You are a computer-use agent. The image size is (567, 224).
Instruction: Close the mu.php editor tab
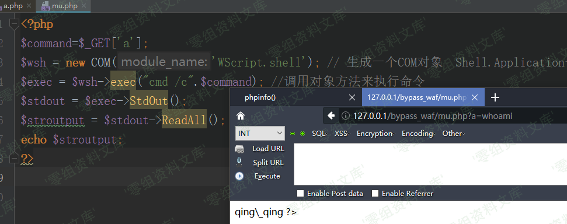pyautogui.click(x=84, y=6)
